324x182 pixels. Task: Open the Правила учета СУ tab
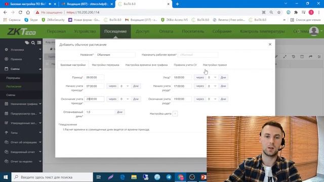click(185, 65)
